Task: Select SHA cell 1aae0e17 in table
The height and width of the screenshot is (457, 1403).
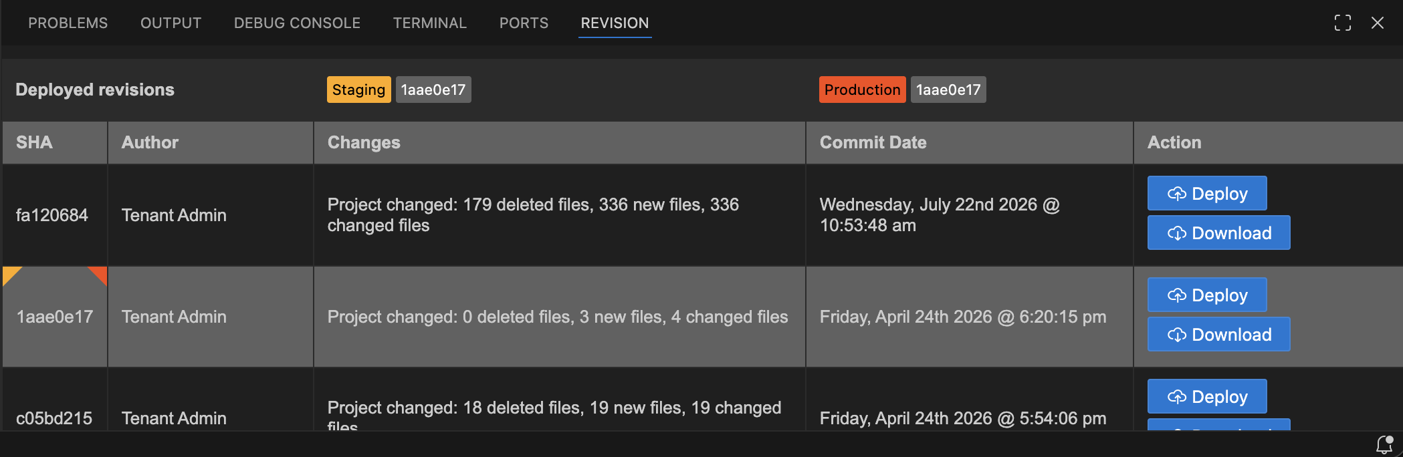Action: [x=55, y=317]
